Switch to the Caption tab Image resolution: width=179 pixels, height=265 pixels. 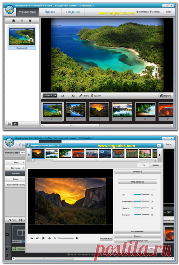click(155, 165)
